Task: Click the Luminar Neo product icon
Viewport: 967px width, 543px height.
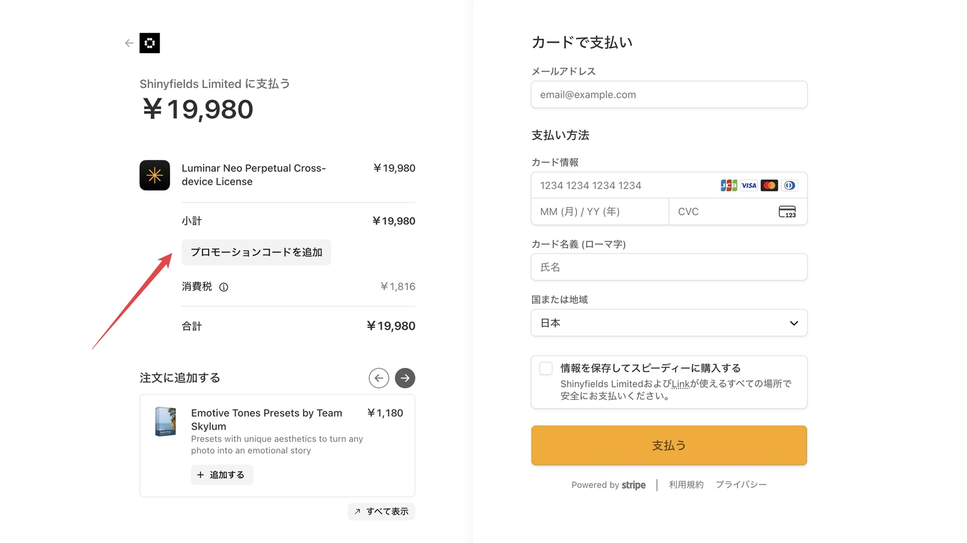Action: point(155,175)
